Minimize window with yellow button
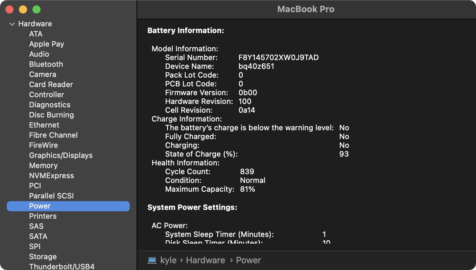476x270 pixels. 23,9
